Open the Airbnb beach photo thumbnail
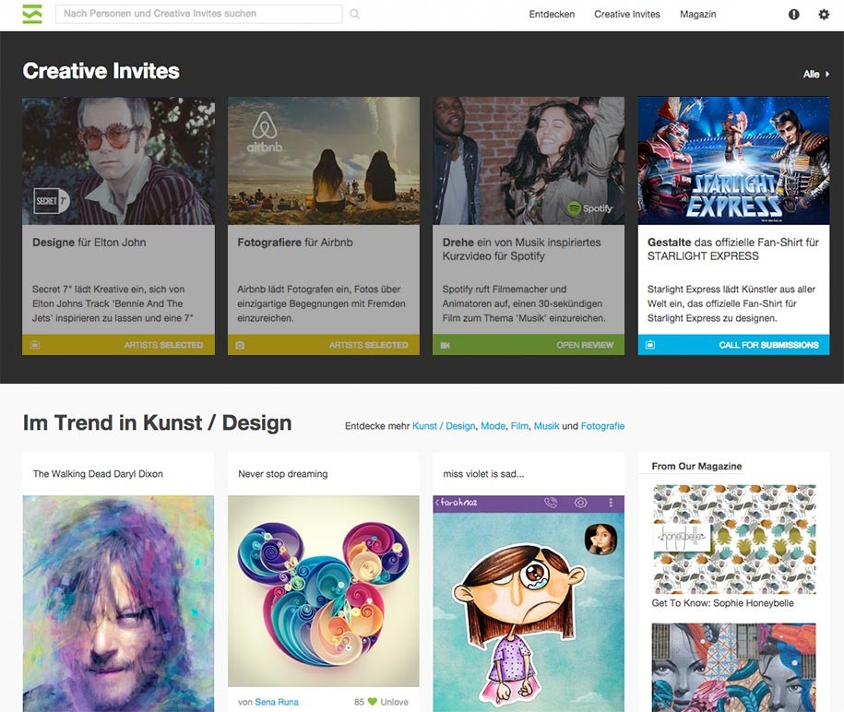844x712 pixels. pyautogui.click(x=324, y=160)
